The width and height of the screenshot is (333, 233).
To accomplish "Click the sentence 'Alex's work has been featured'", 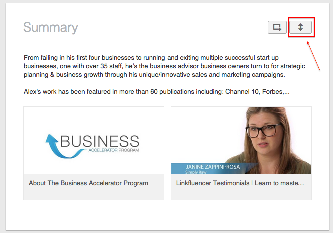I will [156, 91].
